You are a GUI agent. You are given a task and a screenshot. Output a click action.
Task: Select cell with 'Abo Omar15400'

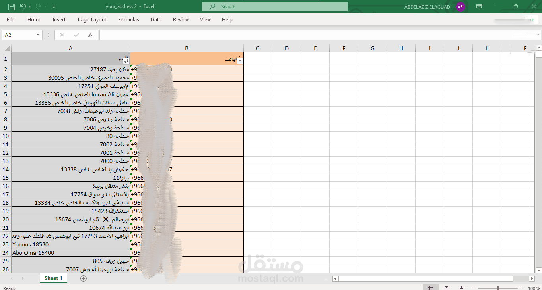click(x=70, y=253)
